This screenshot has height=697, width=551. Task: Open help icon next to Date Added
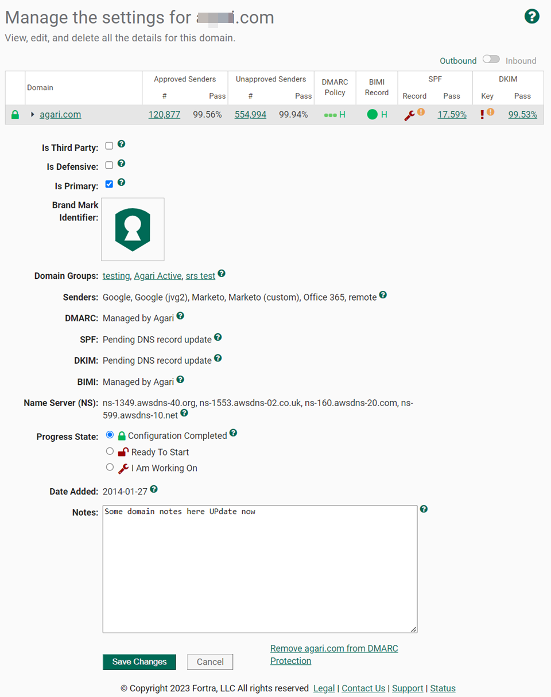coord(154,489)
